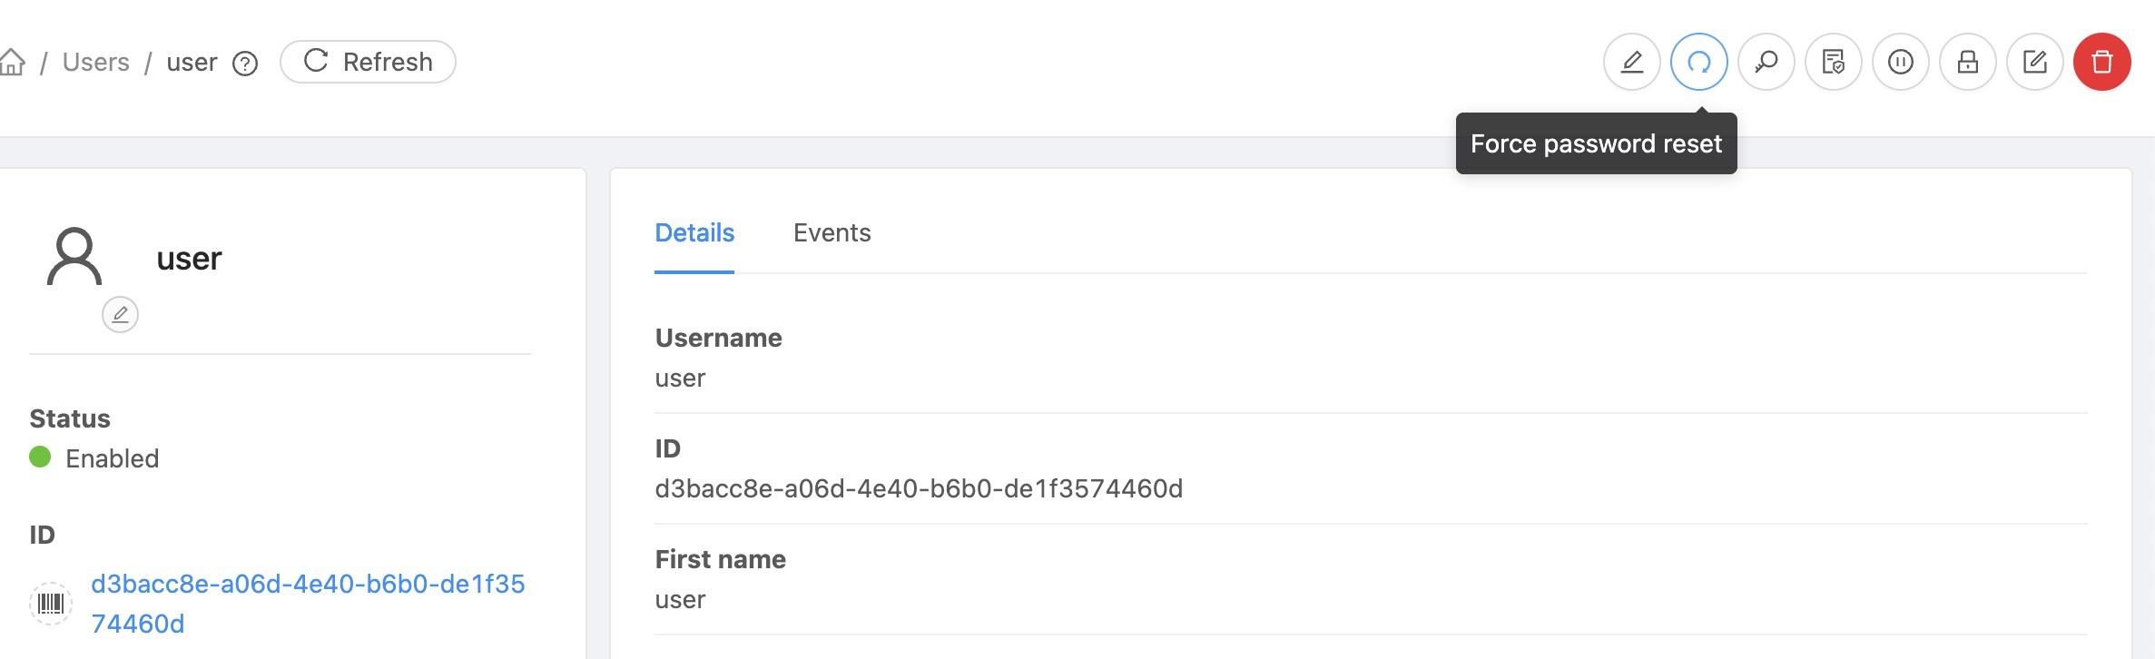Click the pause suspend-user icon
This screenshot has height=659, width=2155.
point(1899,62)
